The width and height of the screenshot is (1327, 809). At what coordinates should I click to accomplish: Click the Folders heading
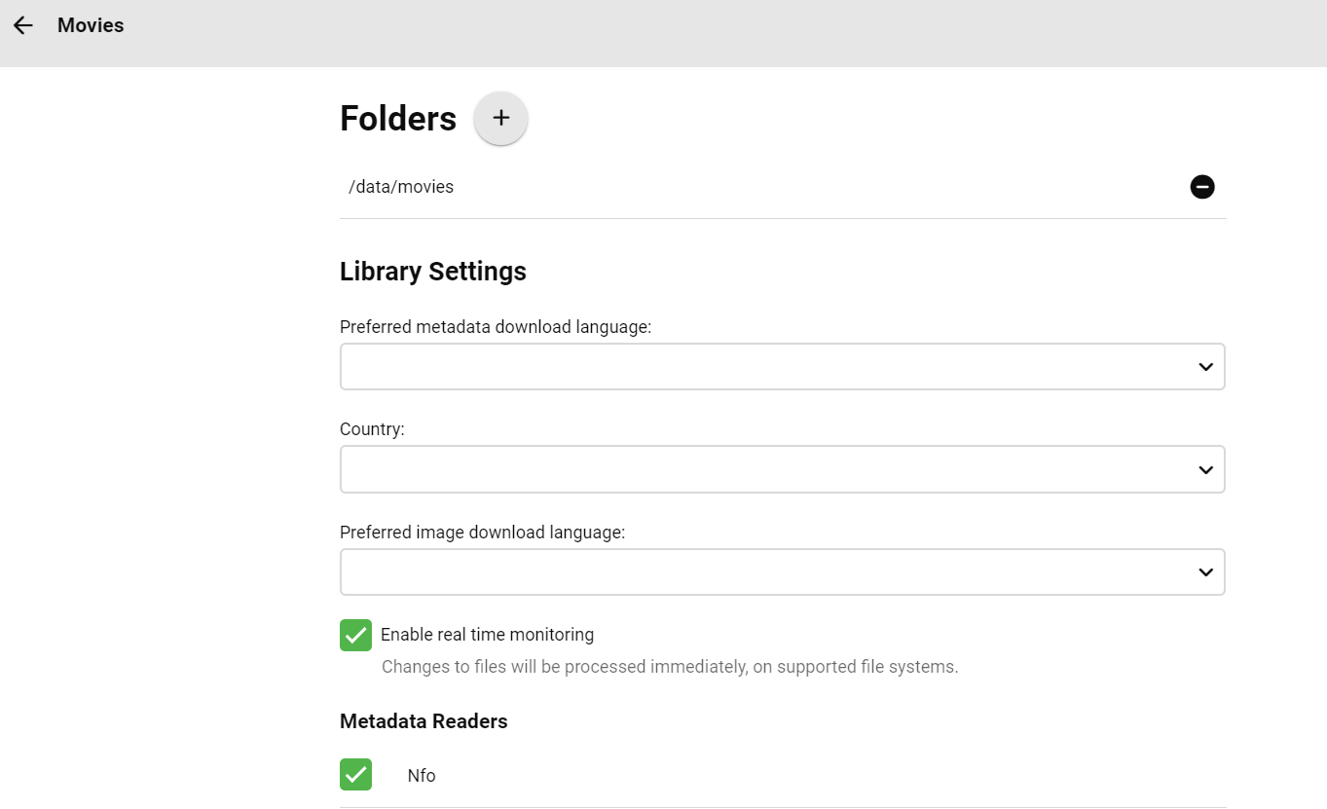[x=397, y=119]
